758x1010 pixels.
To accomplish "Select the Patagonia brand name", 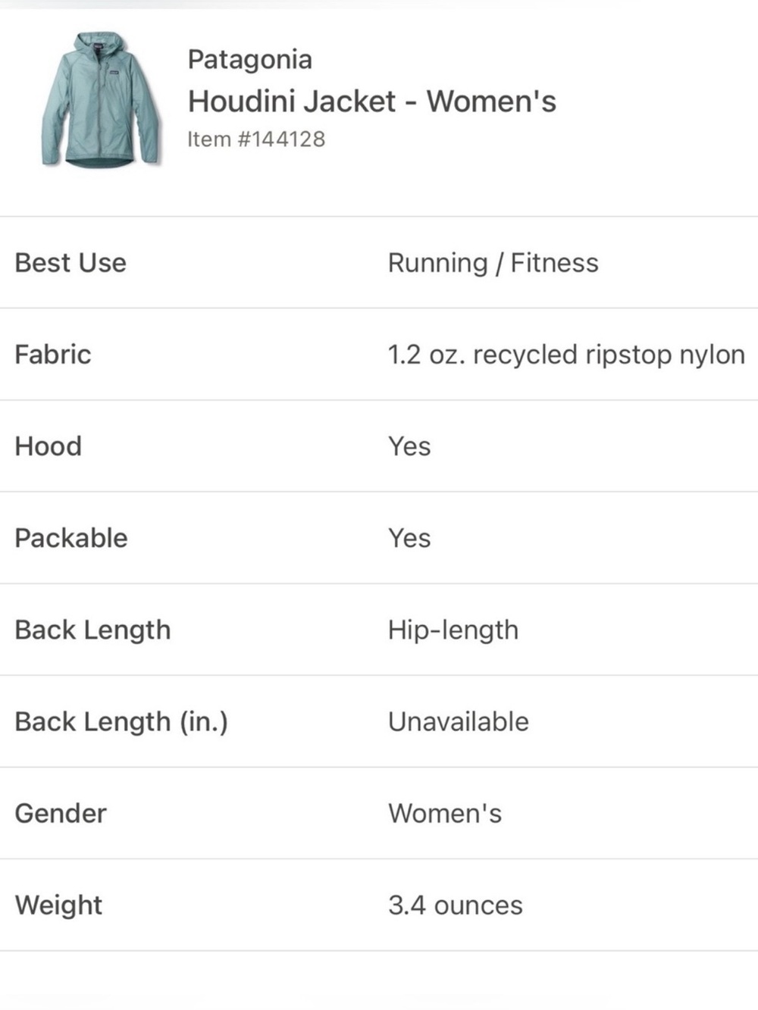I will [249, 59].
